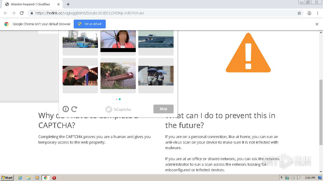This screenshot has width=323, height=181.
Task: Click the scrollbar down arrow
Action: tap(321, 172)
